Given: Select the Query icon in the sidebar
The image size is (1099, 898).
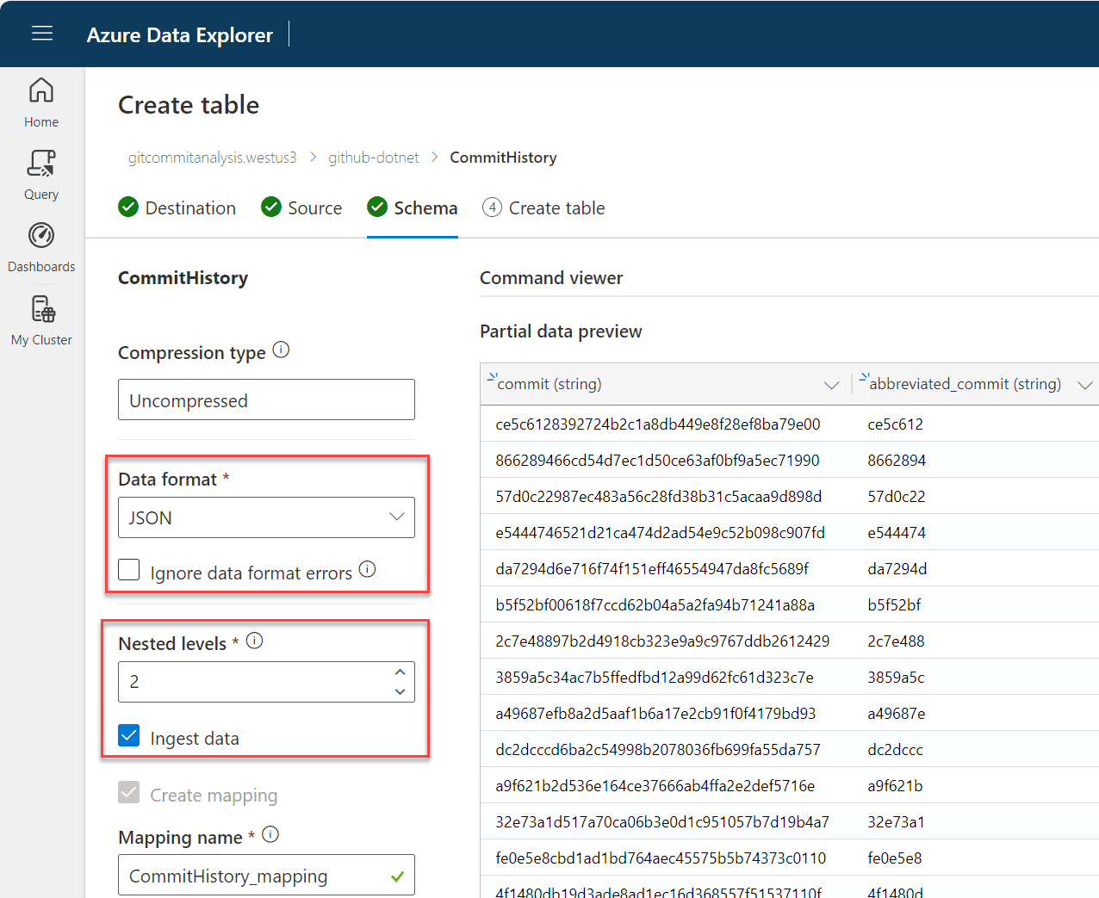Looking at the screenshot, I should point(40,174).
